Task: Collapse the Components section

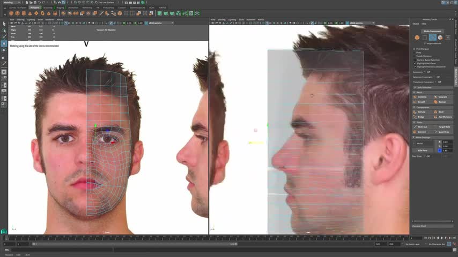Action: point(432,107)
